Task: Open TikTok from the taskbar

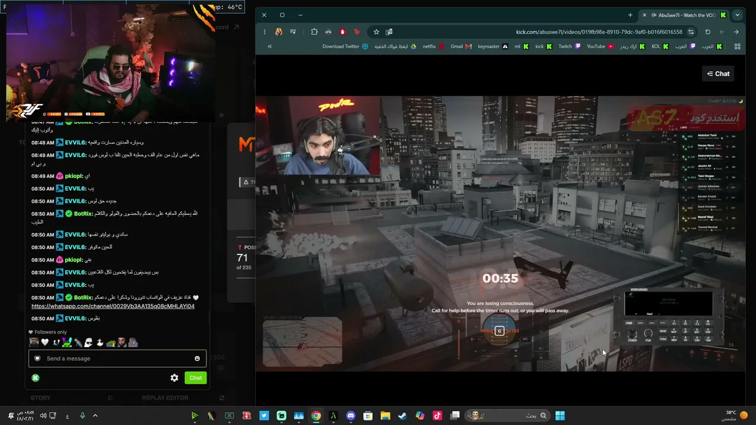Action: coord(437,416)
